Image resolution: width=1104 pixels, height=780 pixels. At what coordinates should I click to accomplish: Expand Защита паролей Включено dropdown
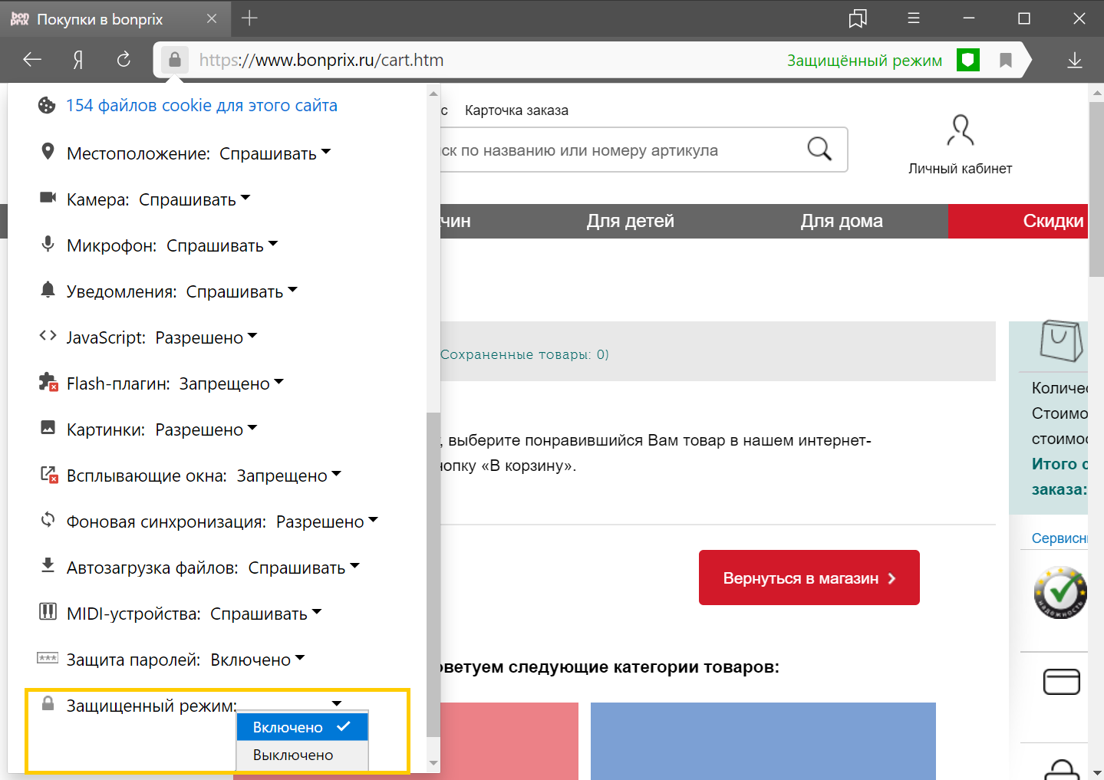(258, 660)
